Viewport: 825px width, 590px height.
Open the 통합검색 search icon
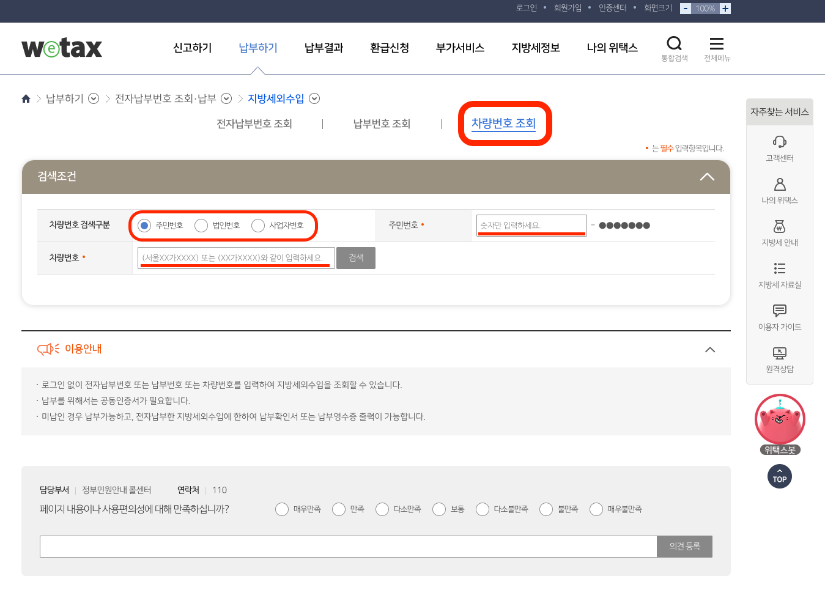pos(675,43)
